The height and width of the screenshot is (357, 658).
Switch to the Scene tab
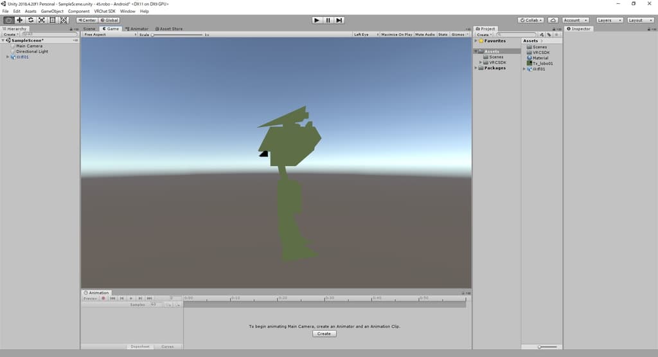tap(89, 29)
